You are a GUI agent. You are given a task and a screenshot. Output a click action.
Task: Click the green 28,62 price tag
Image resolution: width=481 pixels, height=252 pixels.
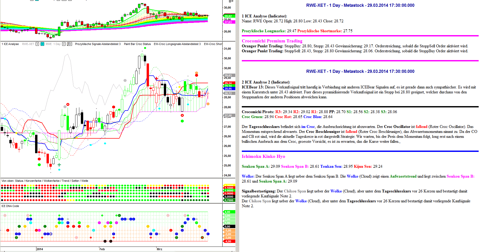pos(228,16)
